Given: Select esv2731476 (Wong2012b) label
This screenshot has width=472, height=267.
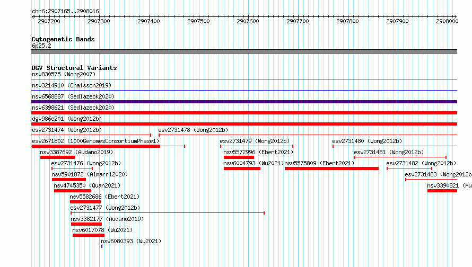Looking at the screenshot, I should pyautogui.click(x=86, y=163).
